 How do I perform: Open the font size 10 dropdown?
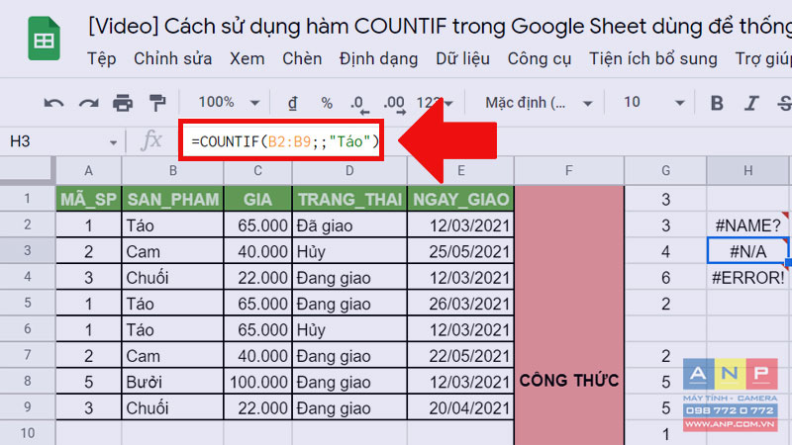point(653,103)
